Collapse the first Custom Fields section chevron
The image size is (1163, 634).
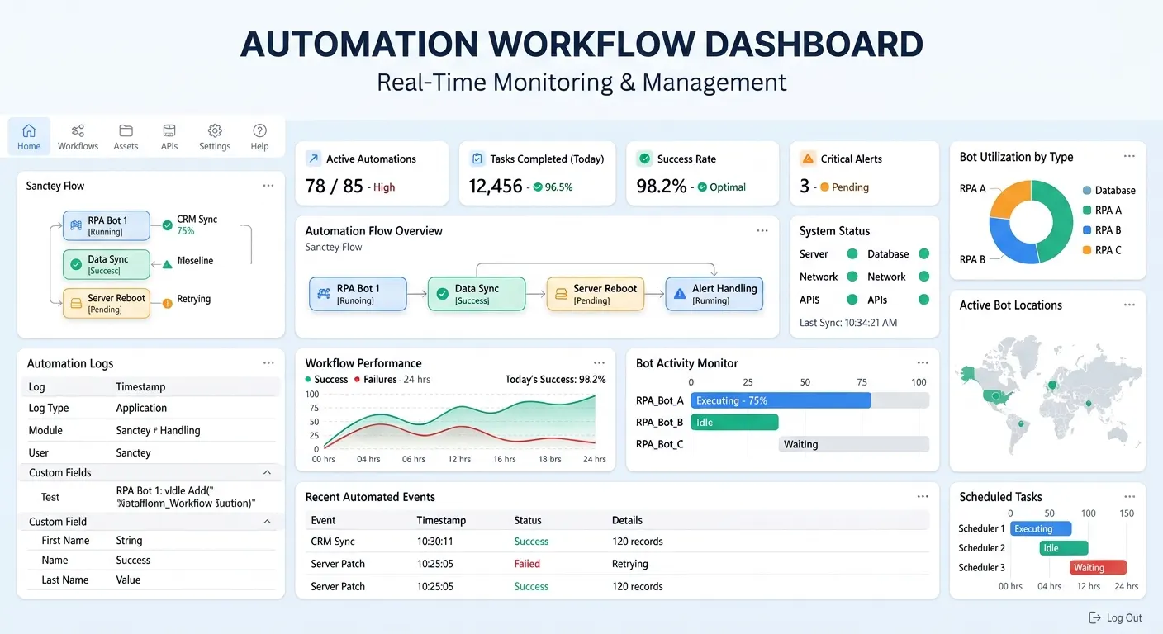(267, 473)
